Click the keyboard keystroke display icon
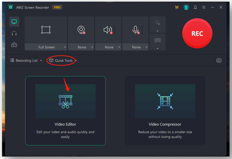 [x=157, y=40]
